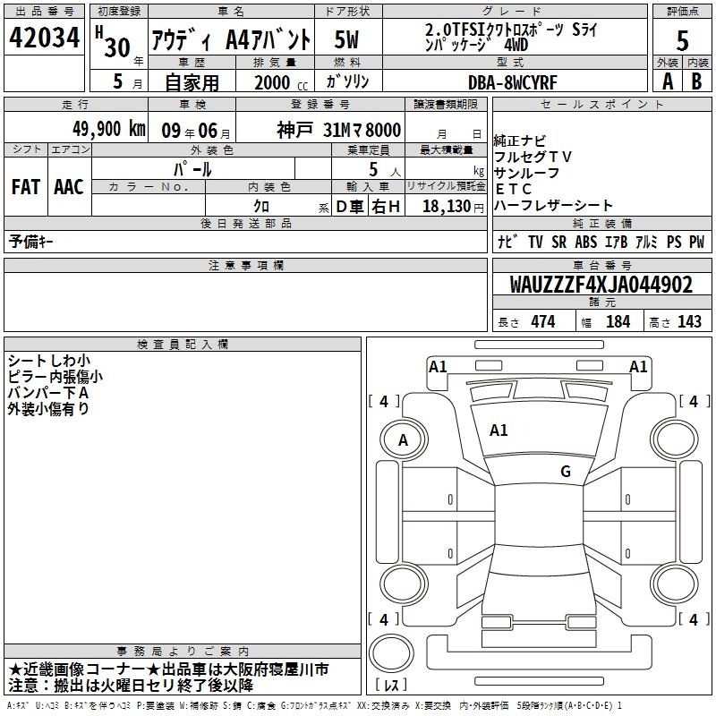Viewport: 716px width, 716px height.
Task: Click the interior grade B cell
Action: click(x=697, y=81)
